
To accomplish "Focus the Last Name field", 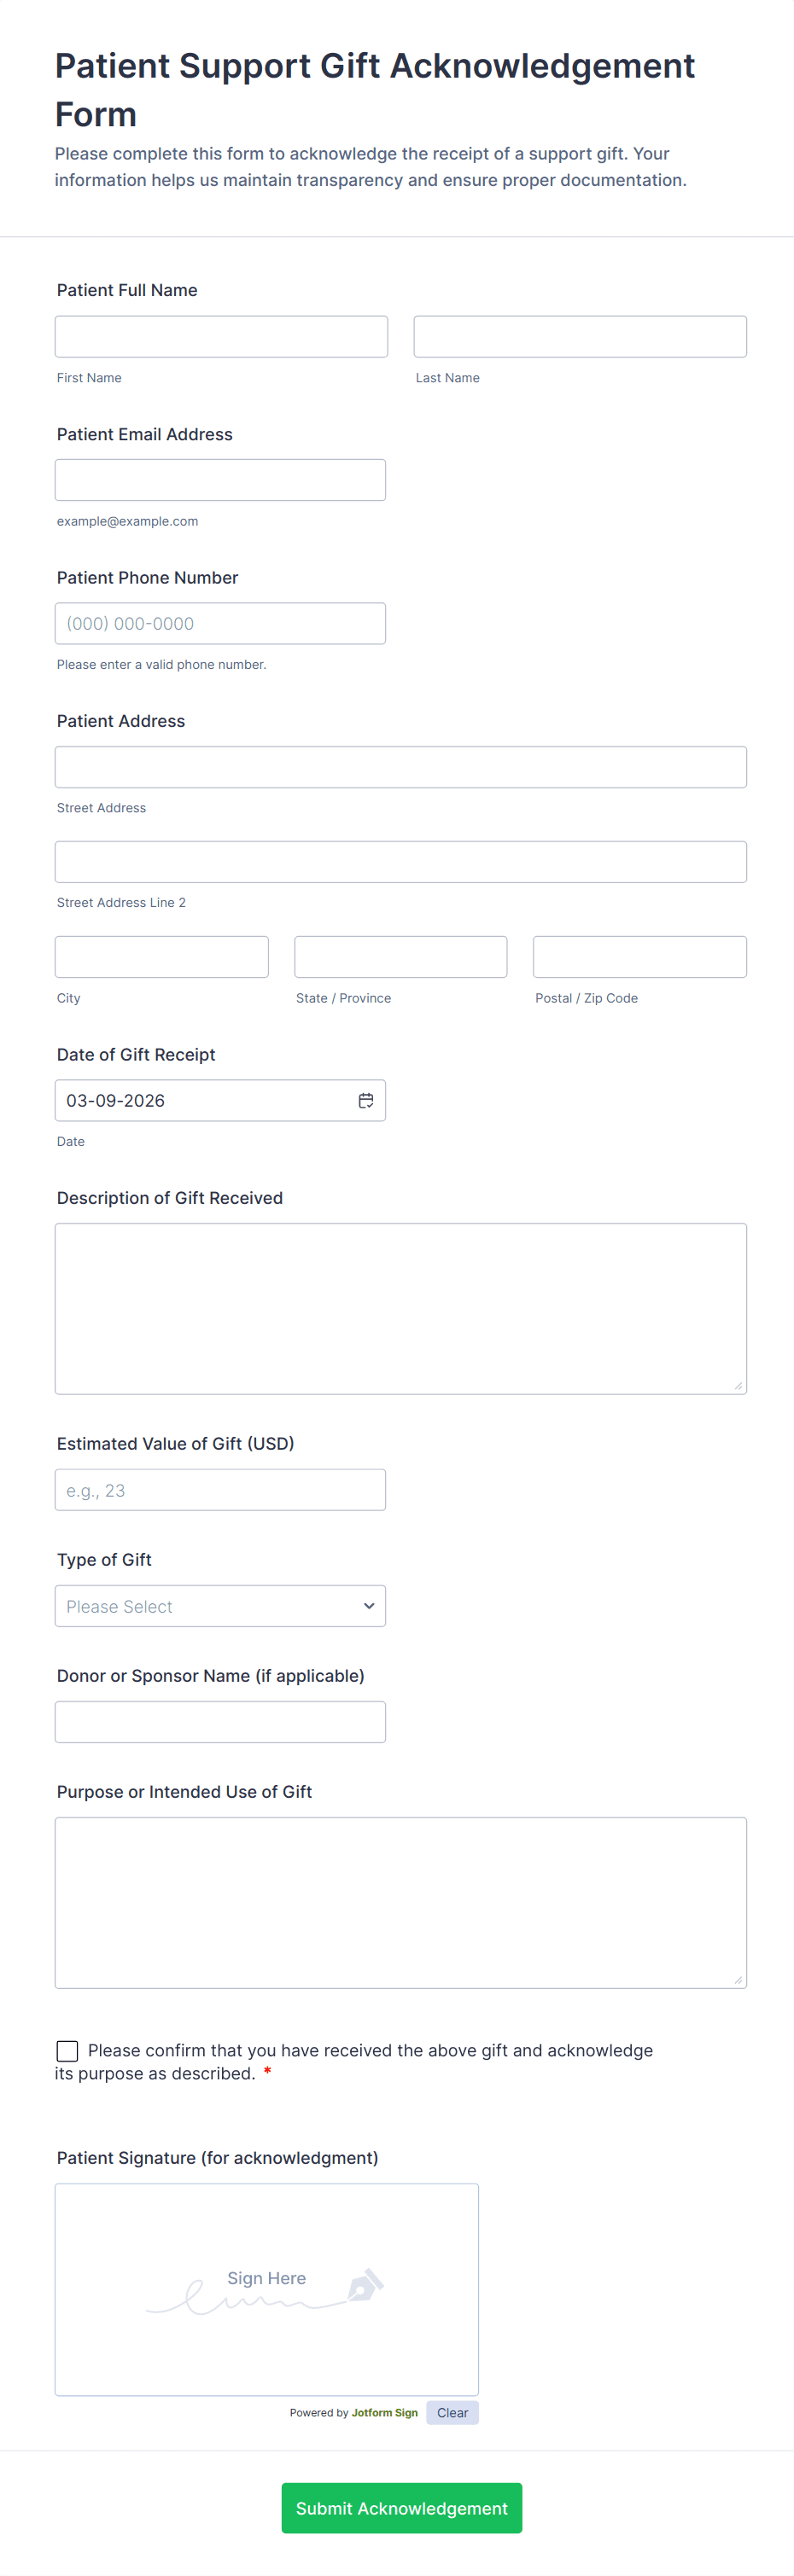I will (x=580, y=336).
